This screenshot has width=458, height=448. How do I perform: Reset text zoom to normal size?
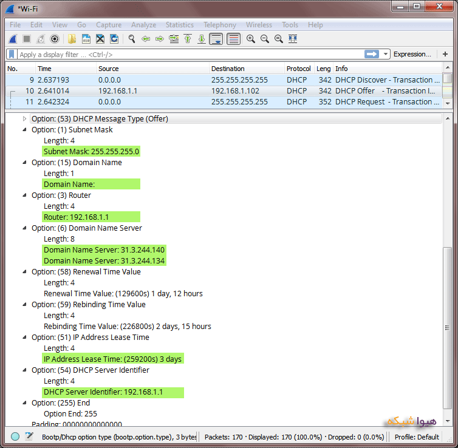[279, 39]
